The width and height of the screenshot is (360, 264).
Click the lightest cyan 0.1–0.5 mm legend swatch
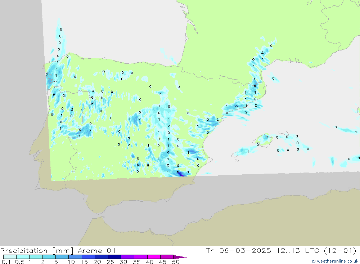(x=10, y=257)
